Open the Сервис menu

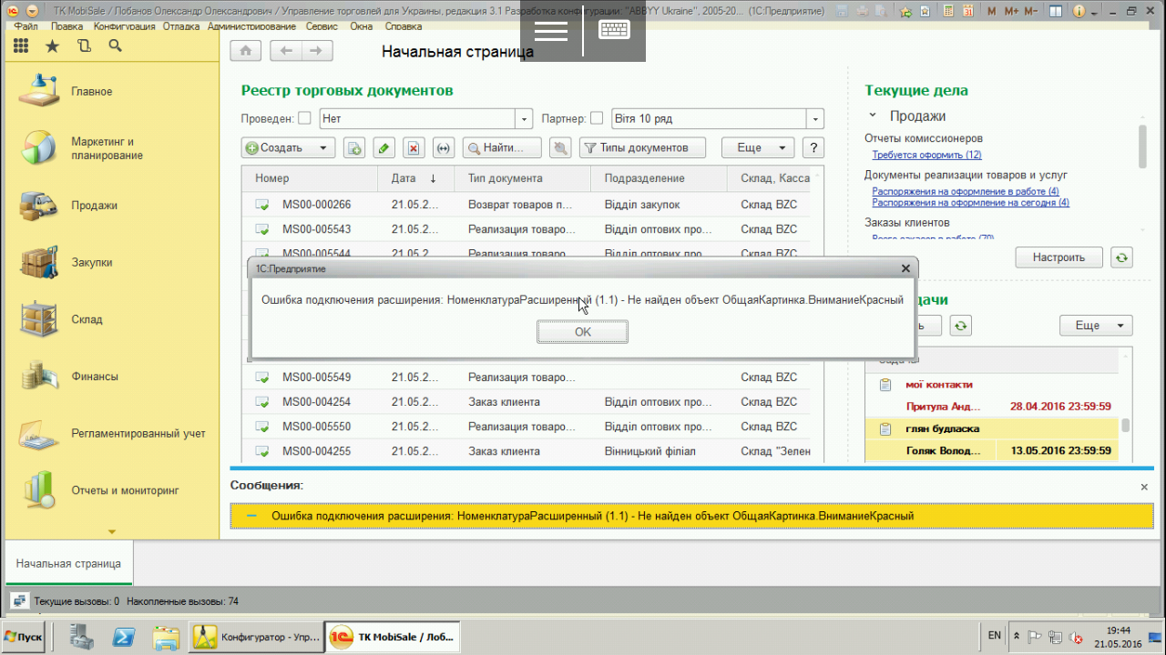[x=322, y=26]
